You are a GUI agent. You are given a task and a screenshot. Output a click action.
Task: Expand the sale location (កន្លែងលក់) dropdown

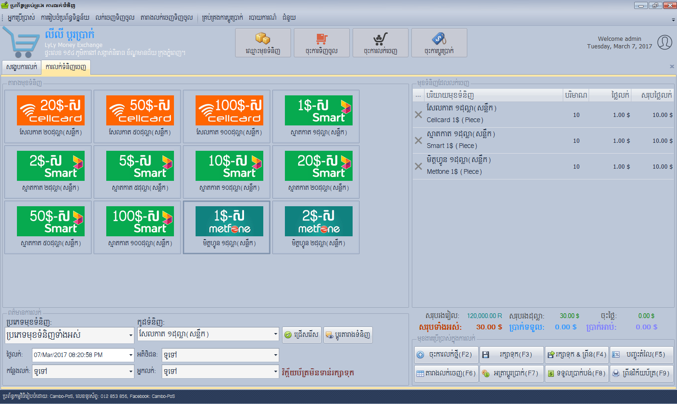[131, 372]
